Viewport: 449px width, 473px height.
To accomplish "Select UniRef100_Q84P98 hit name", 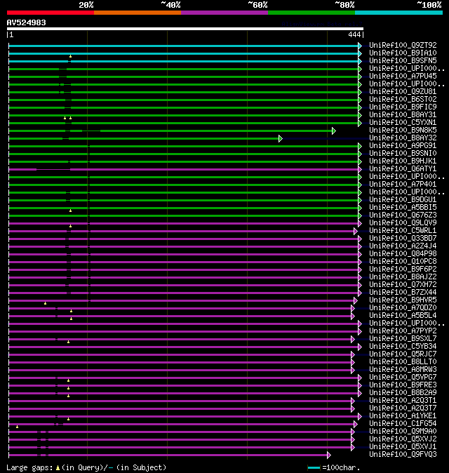I will [403, 254].
